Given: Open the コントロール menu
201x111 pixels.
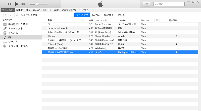Looking at the screenshot, I should [51, 10].
